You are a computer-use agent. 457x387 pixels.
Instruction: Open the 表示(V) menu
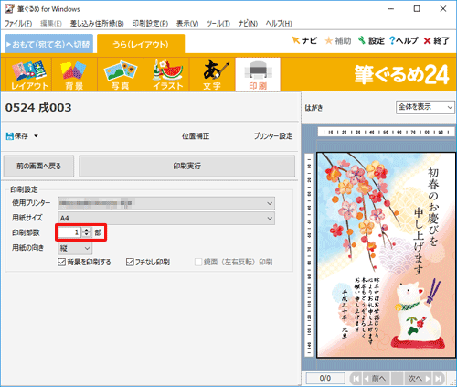(x=187, y=24)
